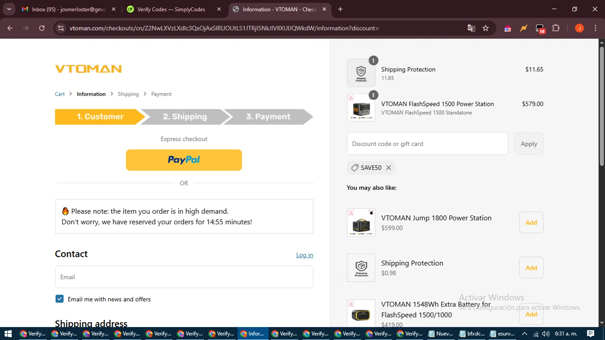
Task: Click the browser forward arrow
Action: (x=26, y=28)
